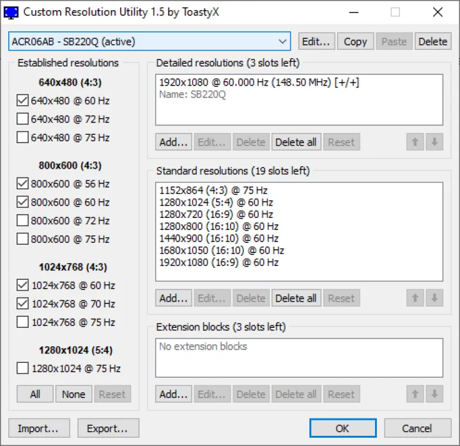The image size is (460, 446).
Task: Check the 1280x1024 @ 75 Hz box
Action: pos(23,368)
